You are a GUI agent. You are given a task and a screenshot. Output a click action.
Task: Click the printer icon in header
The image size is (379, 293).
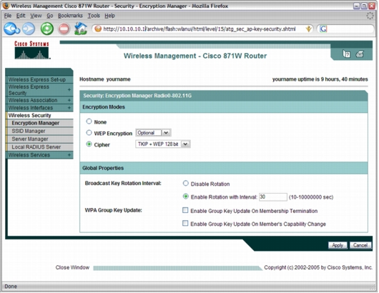coord(360,54)
